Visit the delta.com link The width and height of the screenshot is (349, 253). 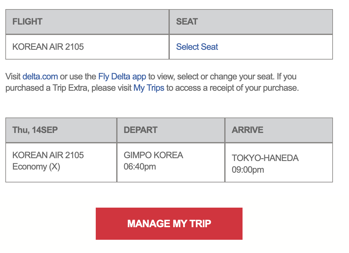[40, 76]
